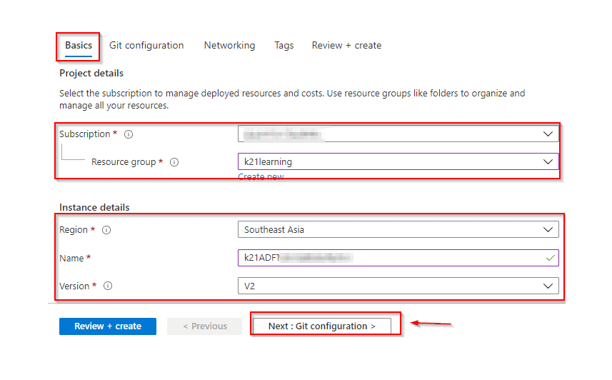Expand Resource group dropdown showing k21learning

tap(398, 162)
